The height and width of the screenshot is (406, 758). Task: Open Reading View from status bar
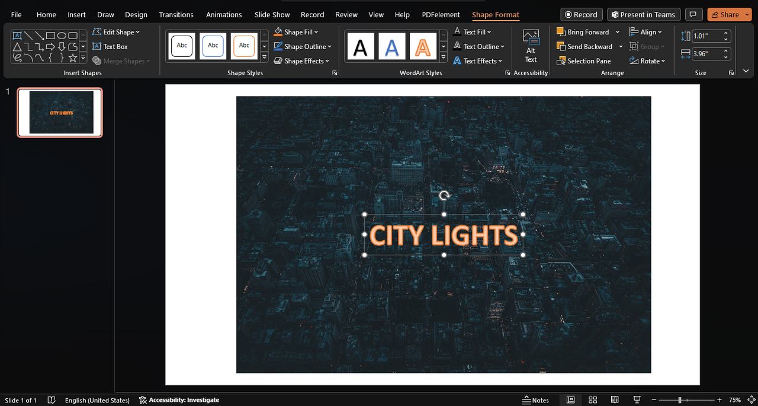click(615, 400)
